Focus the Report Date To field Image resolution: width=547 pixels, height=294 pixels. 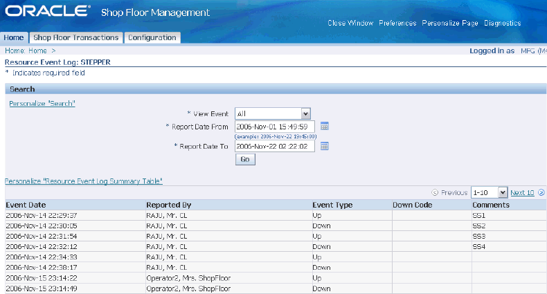275,146
